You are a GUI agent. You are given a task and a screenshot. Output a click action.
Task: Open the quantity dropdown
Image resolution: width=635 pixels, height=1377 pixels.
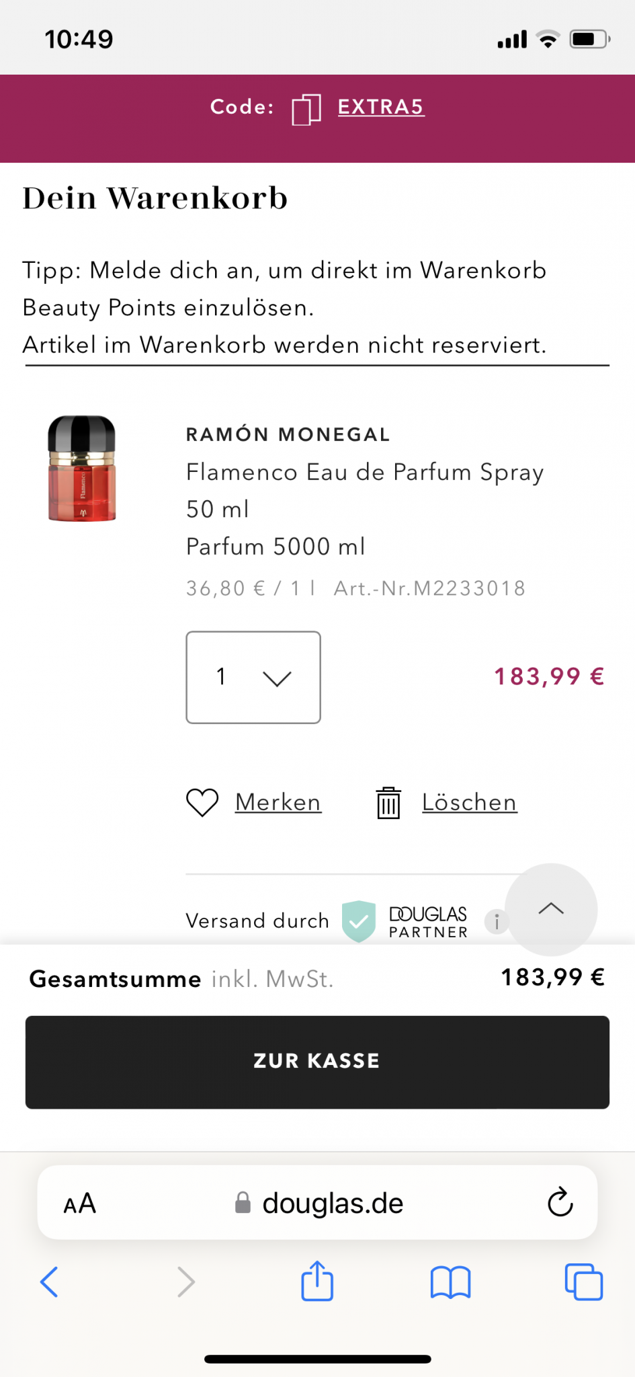pos(253,677)
